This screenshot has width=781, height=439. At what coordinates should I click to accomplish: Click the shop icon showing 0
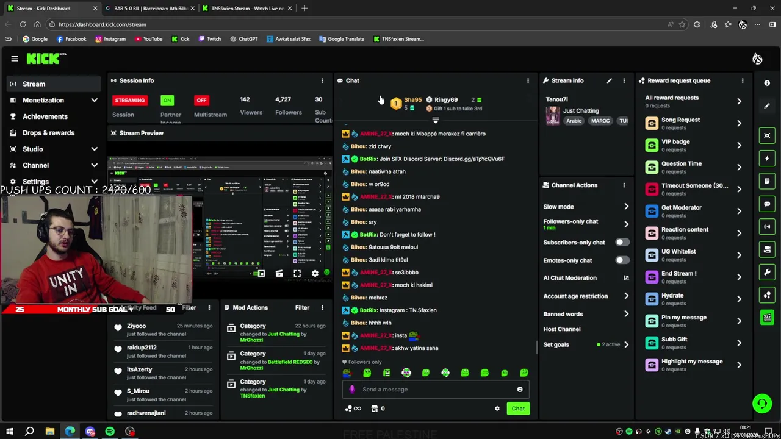coord(375,409)
